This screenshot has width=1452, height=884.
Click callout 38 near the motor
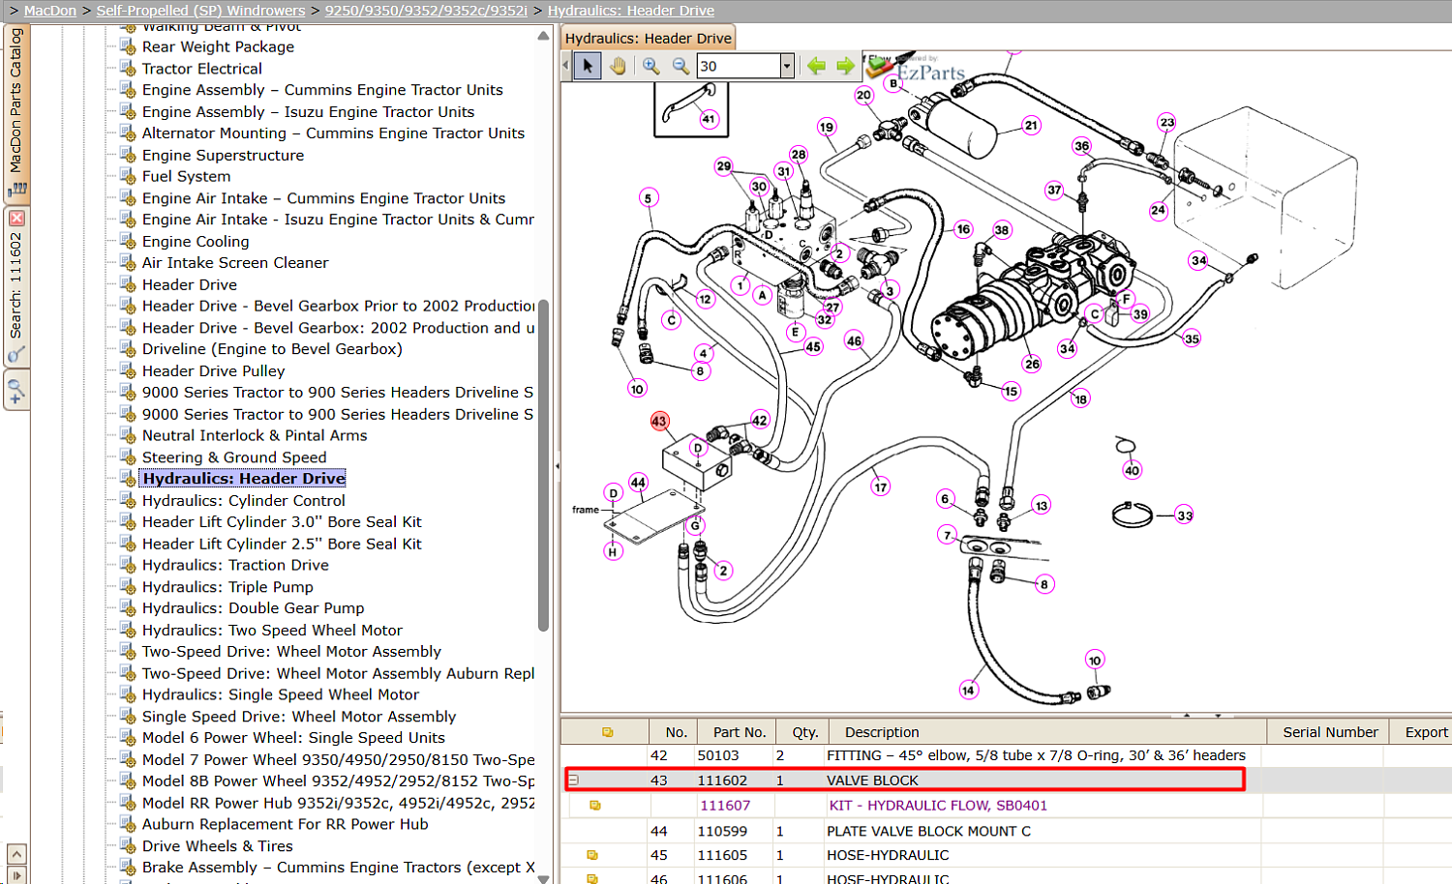(x=1002, y=230)
